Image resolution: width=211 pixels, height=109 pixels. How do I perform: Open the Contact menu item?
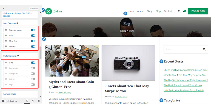[168, 11]
